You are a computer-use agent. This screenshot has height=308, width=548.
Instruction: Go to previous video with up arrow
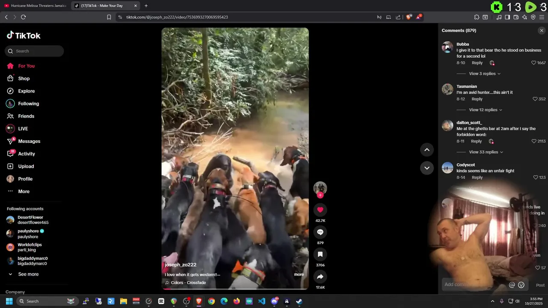(427, 150)
